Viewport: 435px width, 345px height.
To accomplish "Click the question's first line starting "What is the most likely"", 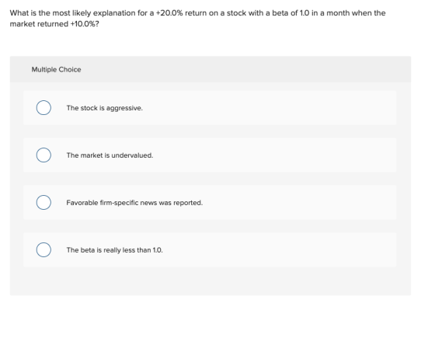I will (x=197, y=13).
